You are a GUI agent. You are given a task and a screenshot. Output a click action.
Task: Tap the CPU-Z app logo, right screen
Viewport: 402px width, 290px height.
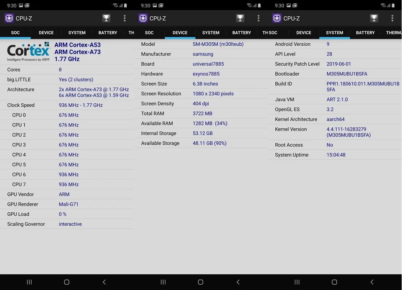pos(276,18)
